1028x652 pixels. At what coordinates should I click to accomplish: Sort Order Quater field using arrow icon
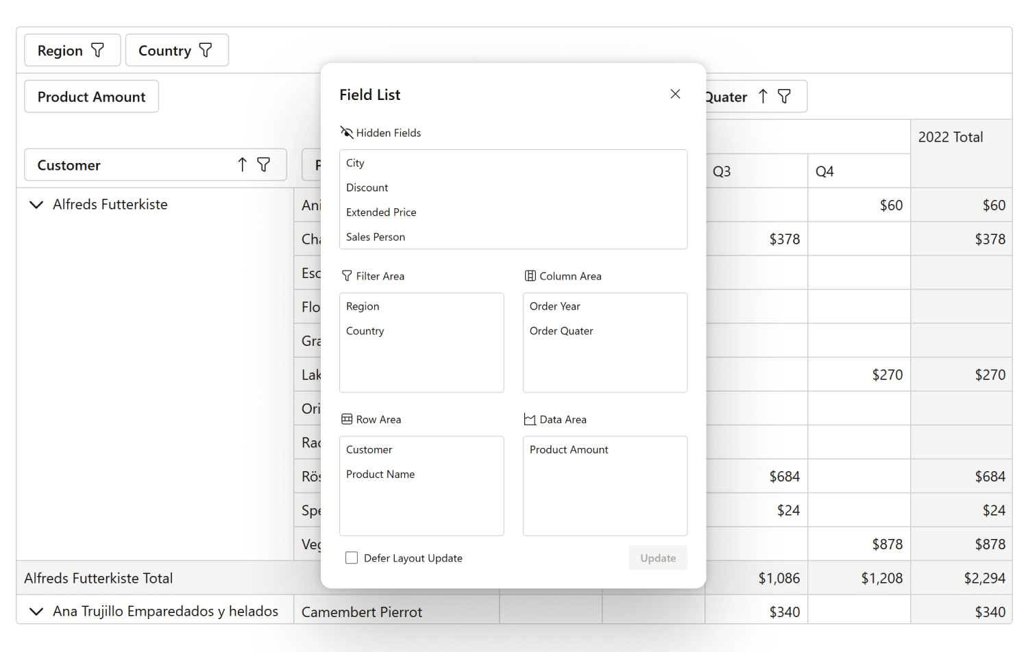pos(763,97)
